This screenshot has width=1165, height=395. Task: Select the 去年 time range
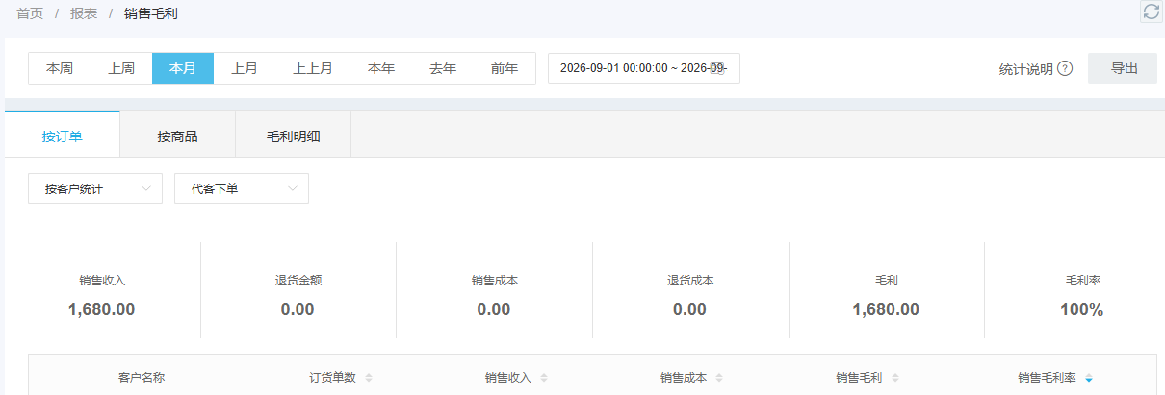(443, 68)
